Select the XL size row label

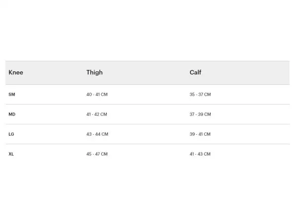pos(11,154)
